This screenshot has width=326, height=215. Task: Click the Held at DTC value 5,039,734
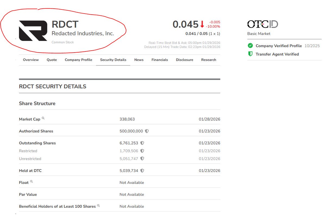point(129,171)
